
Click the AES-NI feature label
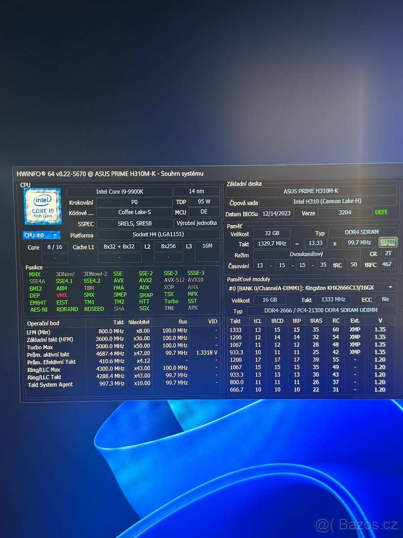(x=38, y=309)
